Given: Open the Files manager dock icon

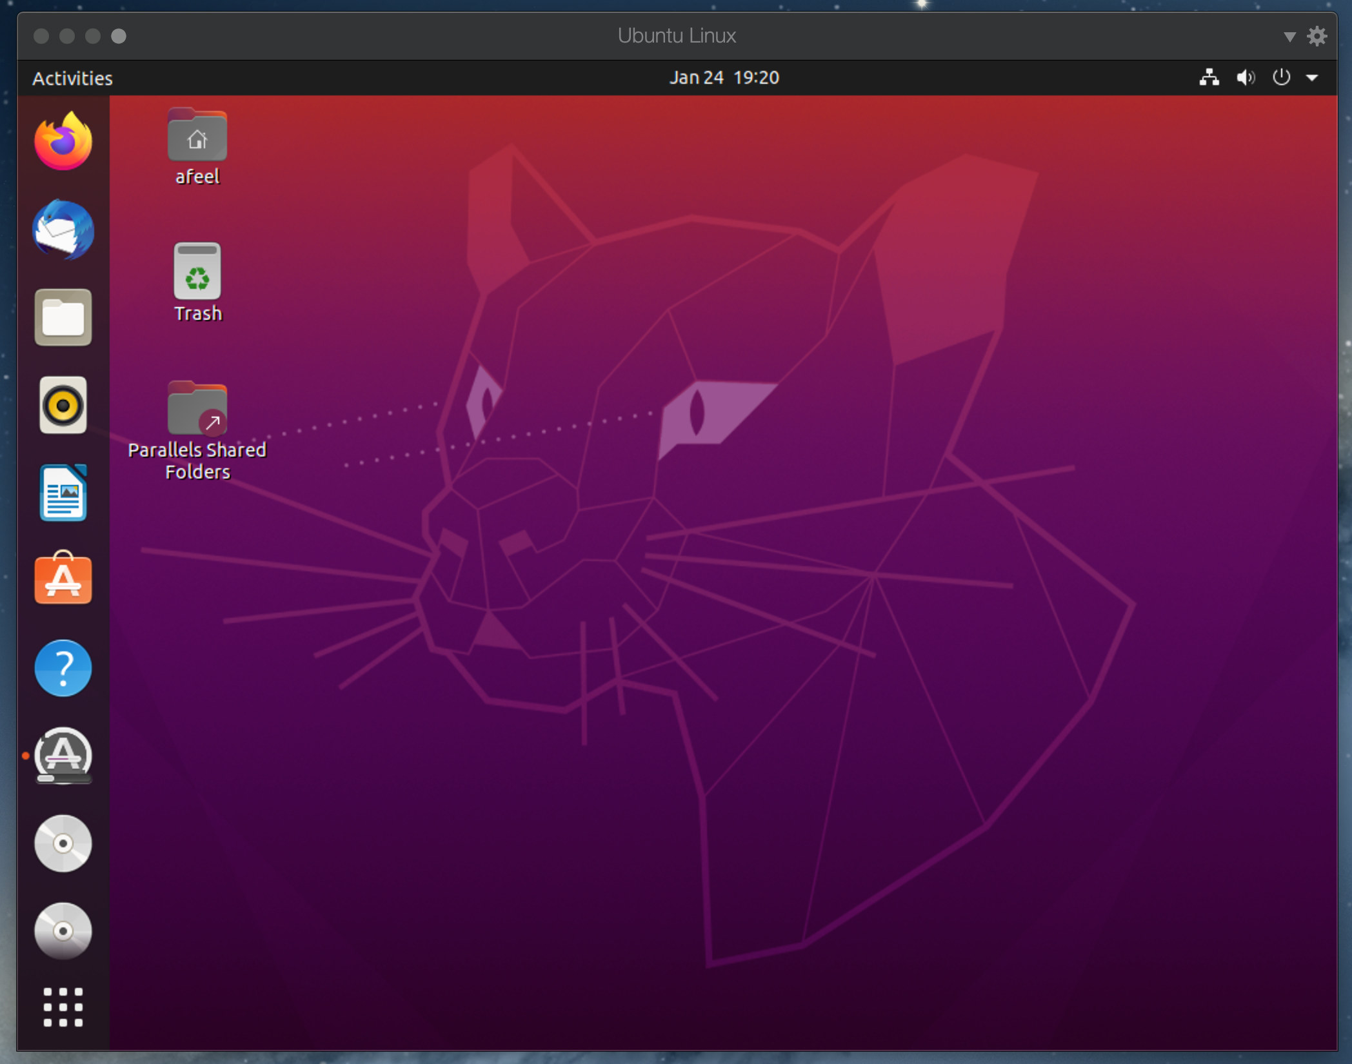Looking at the screenshot, I should (63, 317).
